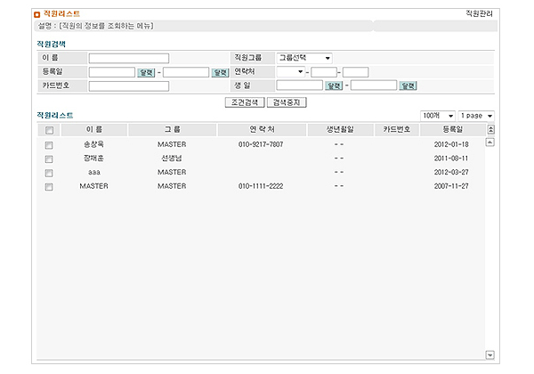Open the calendar for birthday start date
Viewport: 534px width, 374px height.
[335, 86]
